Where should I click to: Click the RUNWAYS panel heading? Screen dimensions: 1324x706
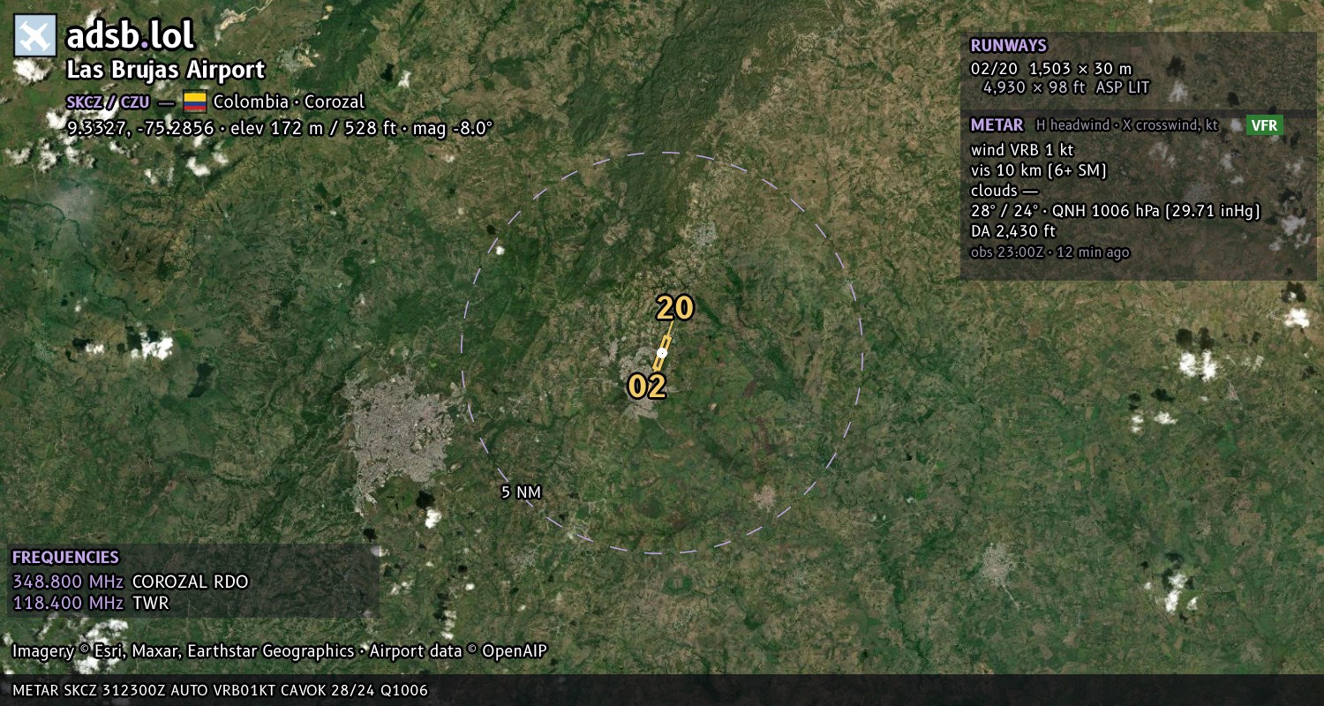pos(1008,46)
